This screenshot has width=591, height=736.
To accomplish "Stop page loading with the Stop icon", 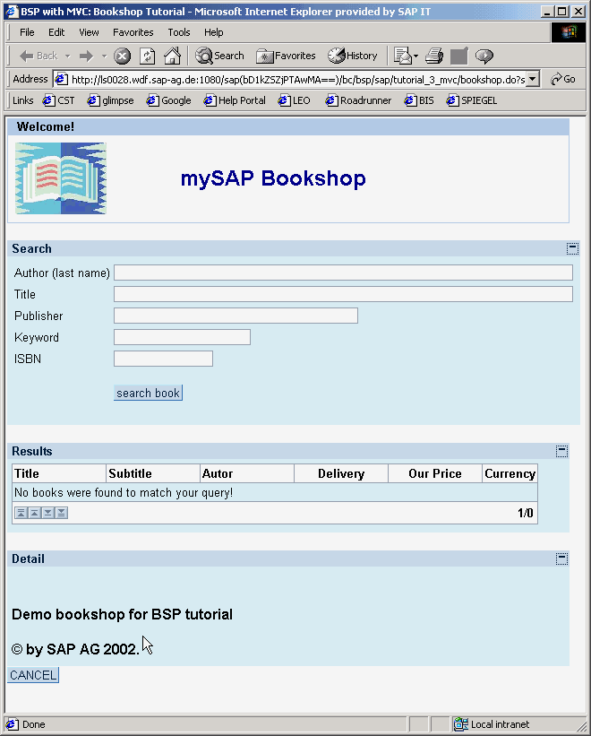I will click(x=123, y=56).
